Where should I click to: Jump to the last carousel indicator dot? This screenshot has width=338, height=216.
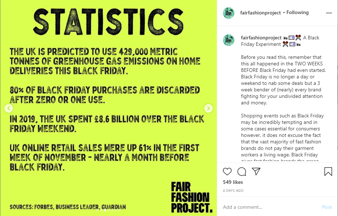point(119,210)
